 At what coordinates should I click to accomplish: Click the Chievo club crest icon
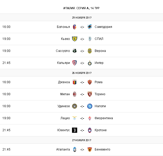pyautogui.click(x=74, y=39)
